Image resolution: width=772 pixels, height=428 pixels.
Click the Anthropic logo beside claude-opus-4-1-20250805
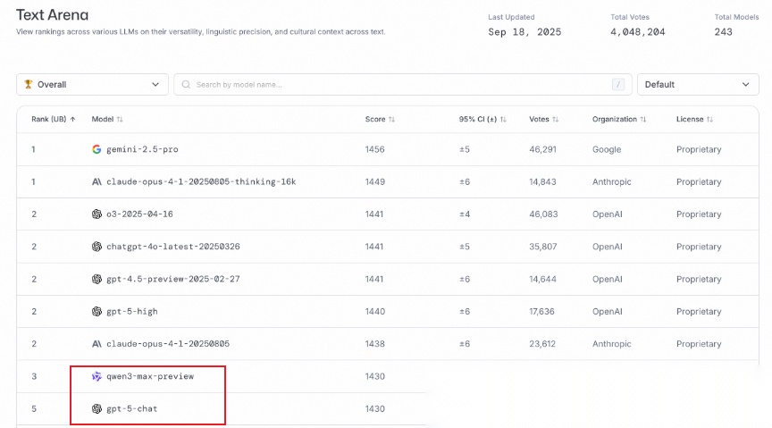(x=96, y=344)
